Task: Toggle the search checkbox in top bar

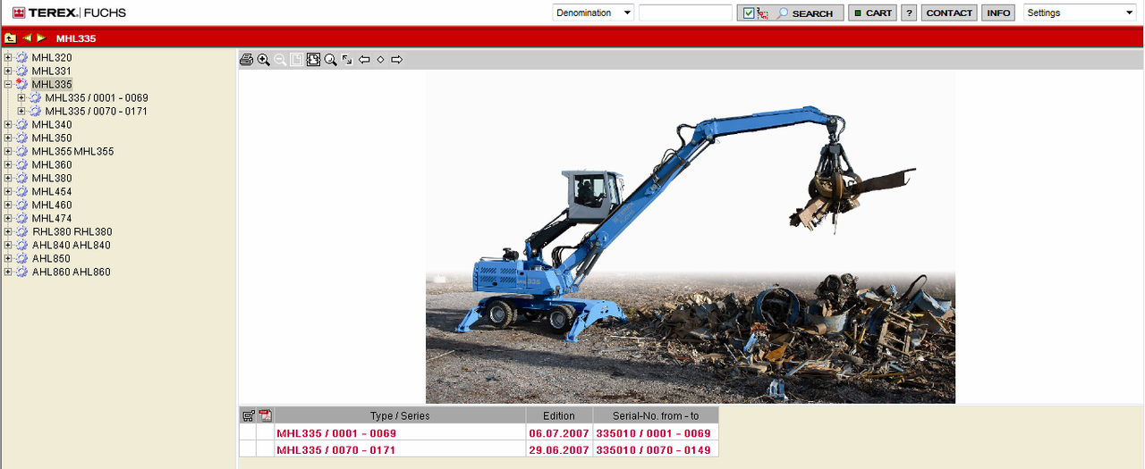Action: coord(749,13)
